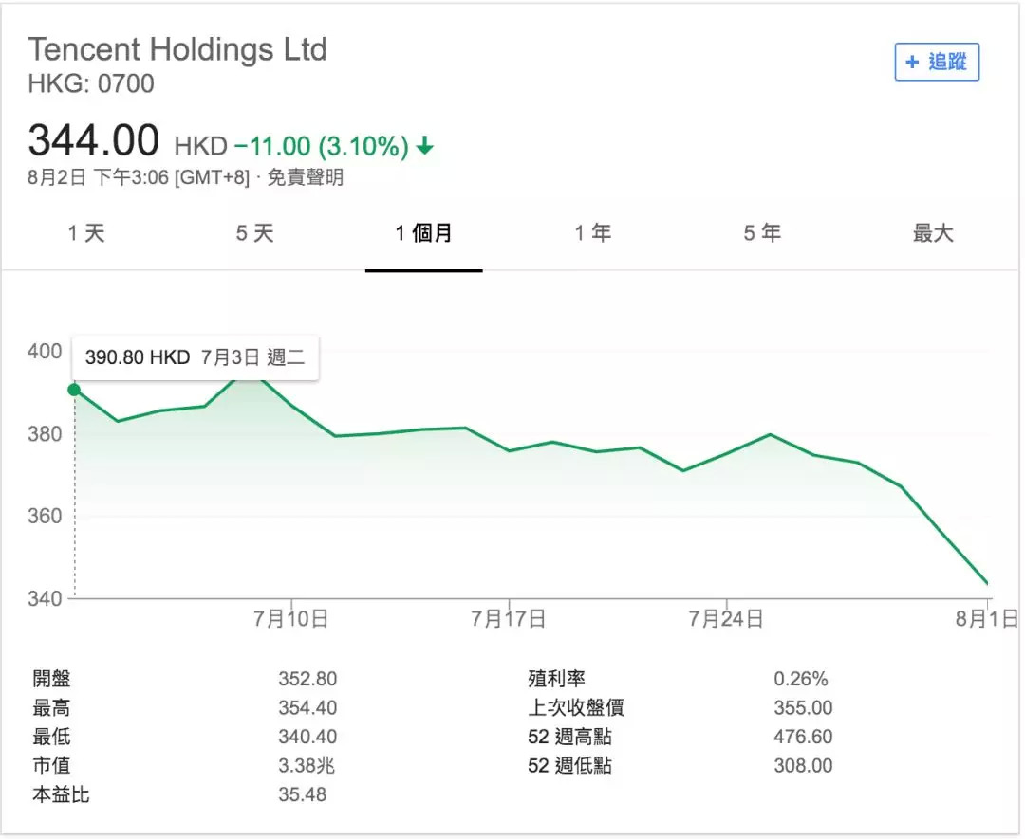Click the green data point dot on chart
1025x839 pixels.
tap(74, 390)
